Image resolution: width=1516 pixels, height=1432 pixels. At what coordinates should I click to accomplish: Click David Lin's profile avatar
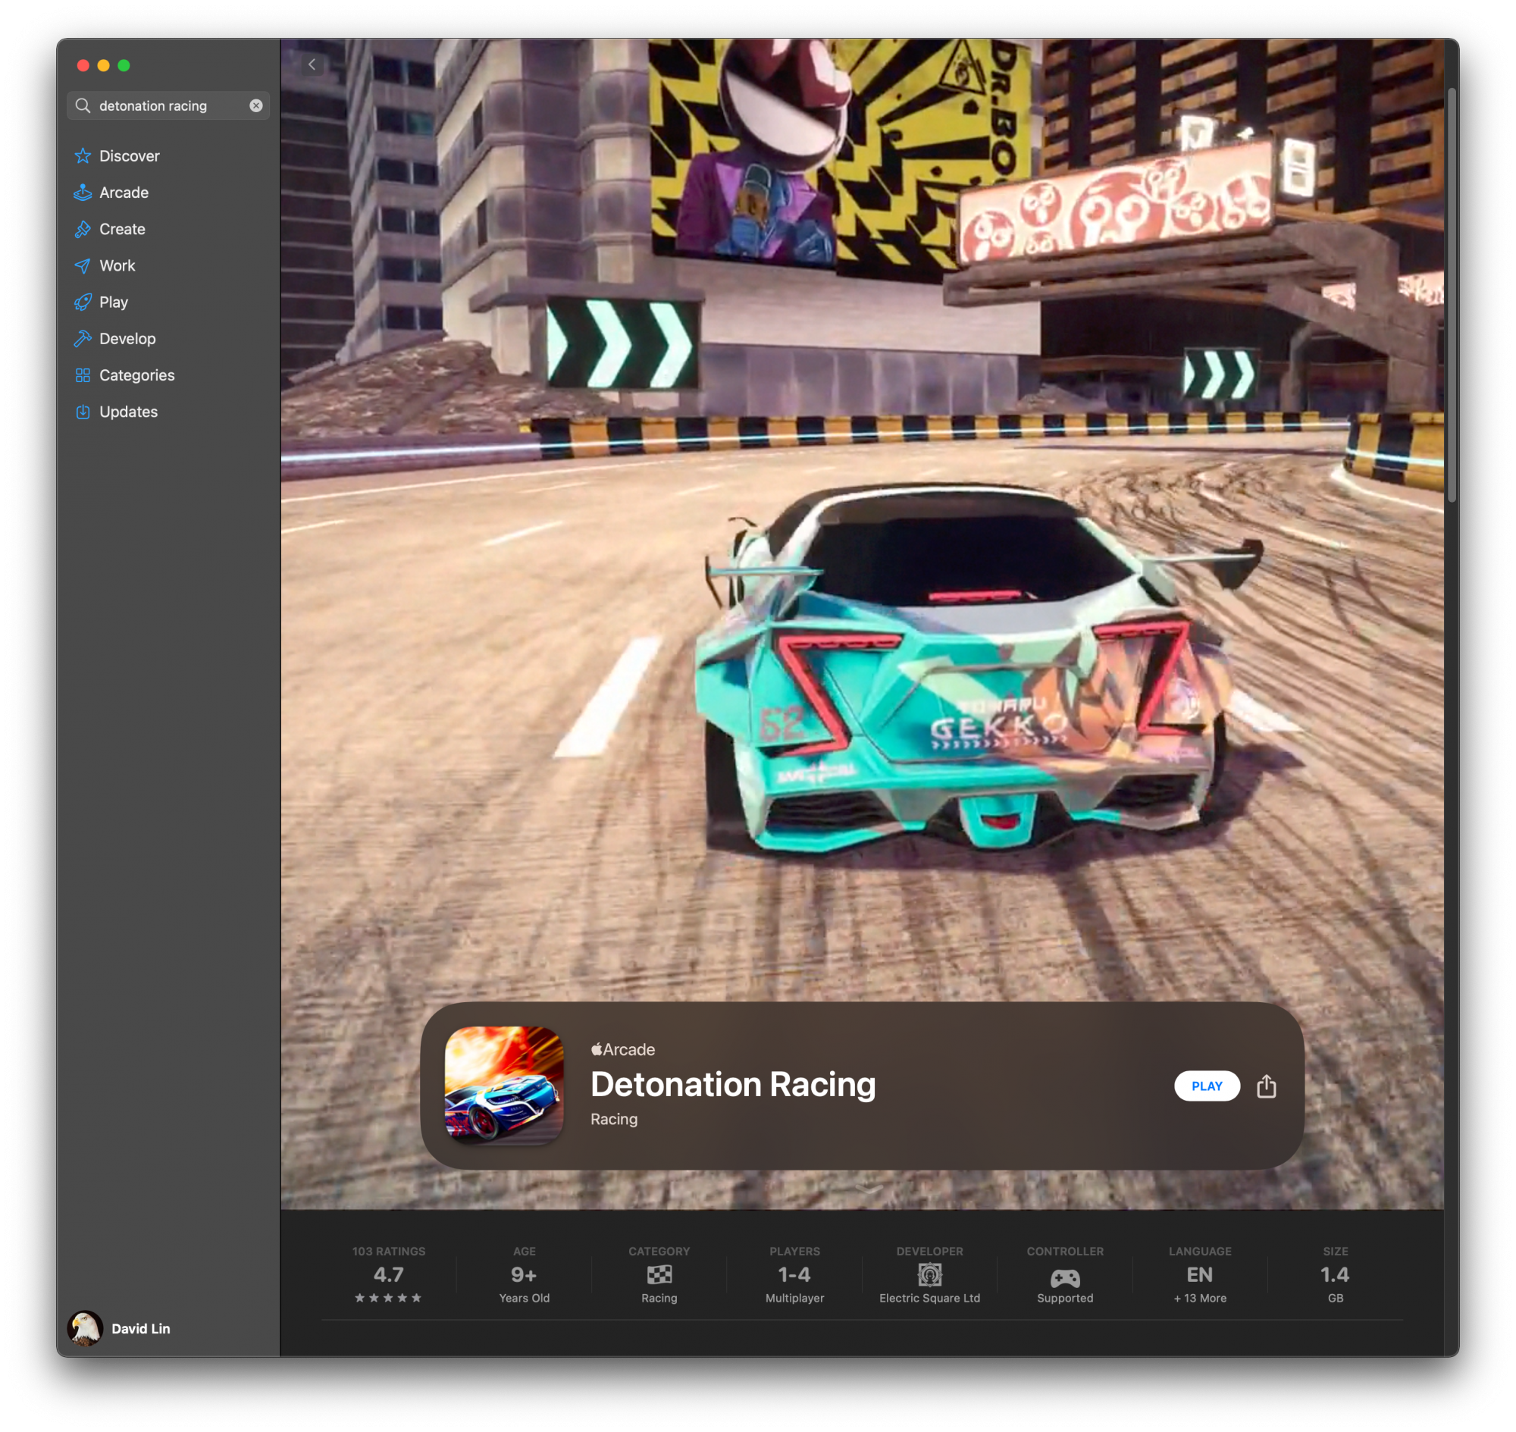coord(86,1328)
